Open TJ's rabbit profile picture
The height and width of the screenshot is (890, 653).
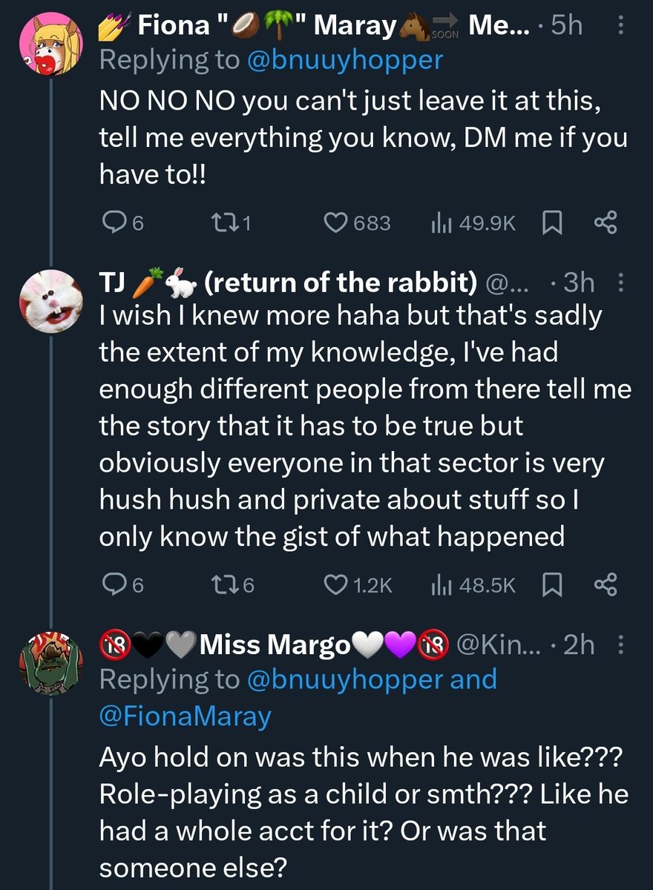(x=50, y=300)
